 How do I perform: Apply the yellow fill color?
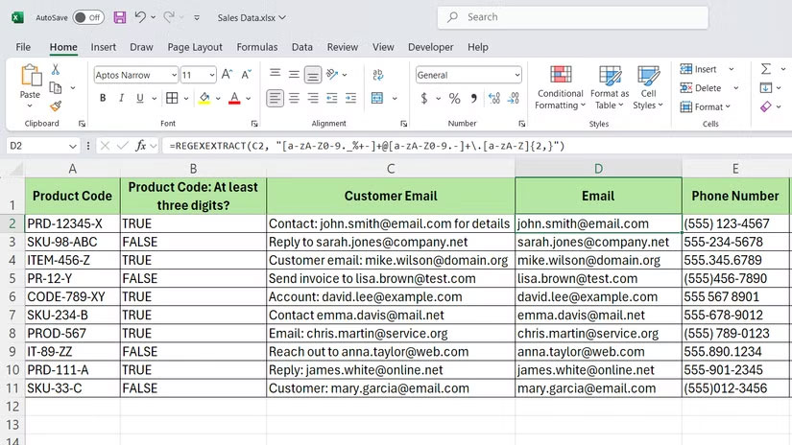click(204, 99)
